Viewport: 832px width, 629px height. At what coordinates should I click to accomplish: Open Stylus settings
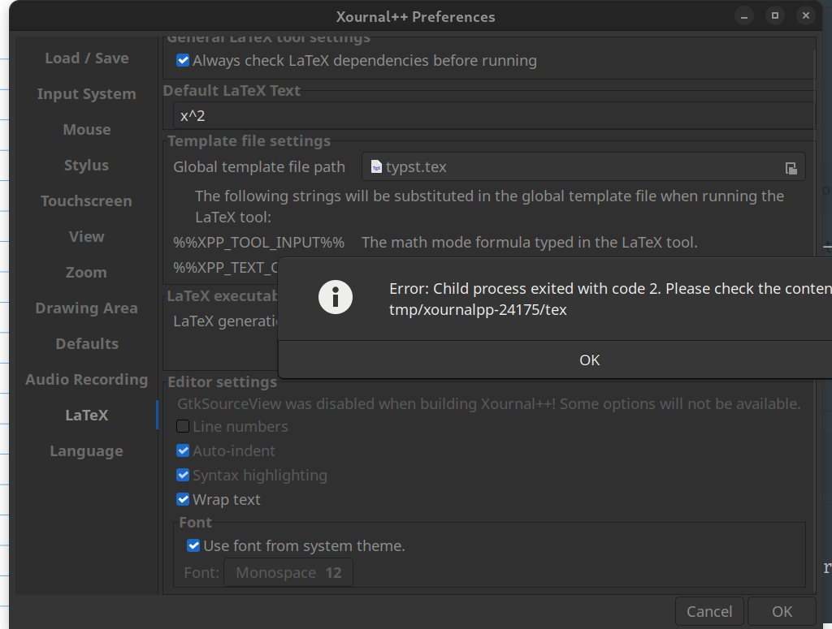pyautogui.click(x=86, y=165)
